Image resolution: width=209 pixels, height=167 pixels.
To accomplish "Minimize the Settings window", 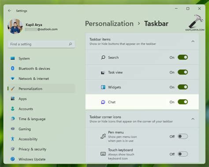I will click(x=176, y=8).
